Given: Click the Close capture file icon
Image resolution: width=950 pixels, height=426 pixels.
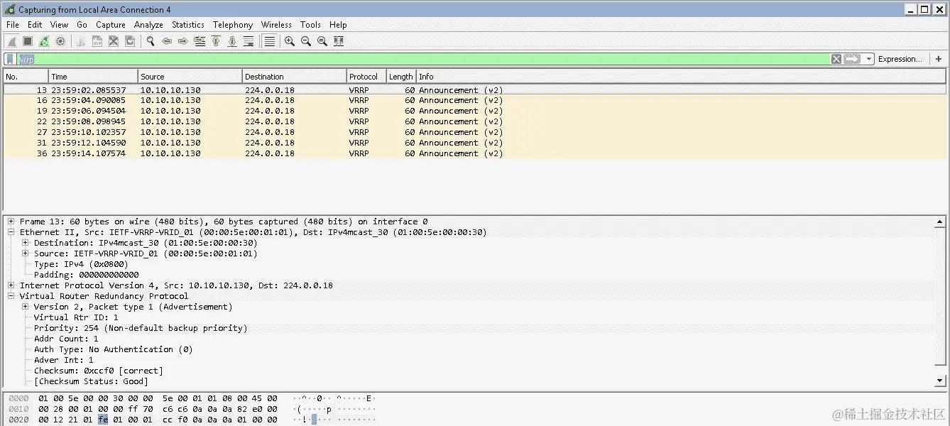Looking at the screenshot, I should (114, 41).
